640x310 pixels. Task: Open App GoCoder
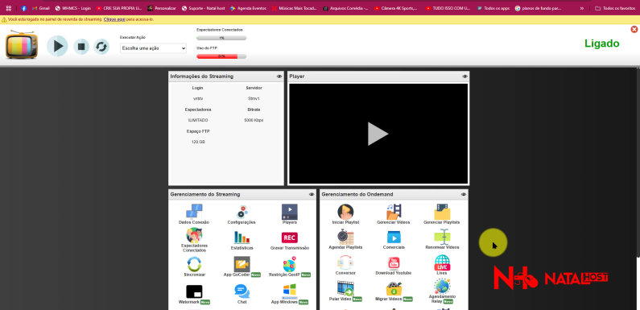pyautogui.click(x=242, y=267)
